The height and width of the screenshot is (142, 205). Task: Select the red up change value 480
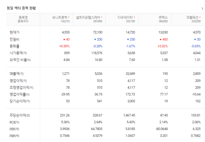tap(165, 39)
